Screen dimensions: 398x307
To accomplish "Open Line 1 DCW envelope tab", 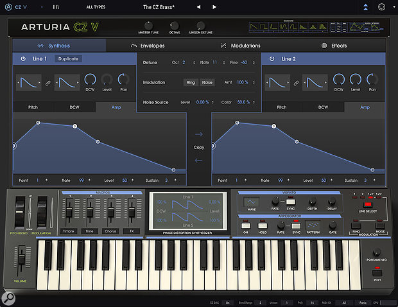I will (74, 107).
